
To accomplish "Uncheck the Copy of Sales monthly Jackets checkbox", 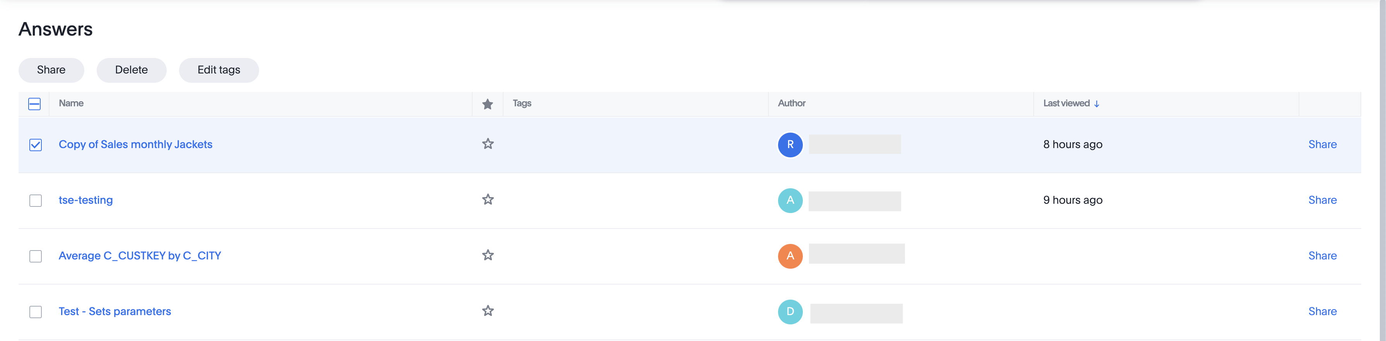I will click(x=36, y=145).
